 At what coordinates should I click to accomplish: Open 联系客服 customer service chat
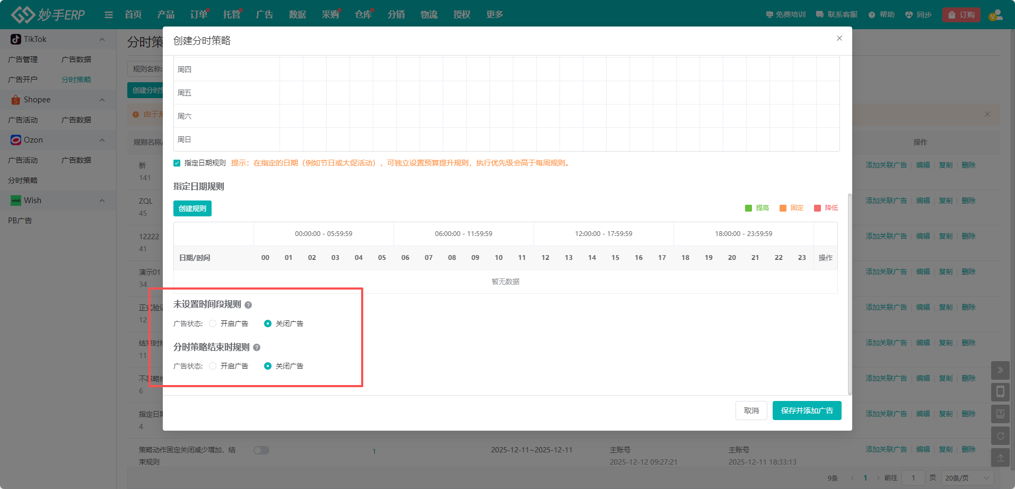click(836, 14)
